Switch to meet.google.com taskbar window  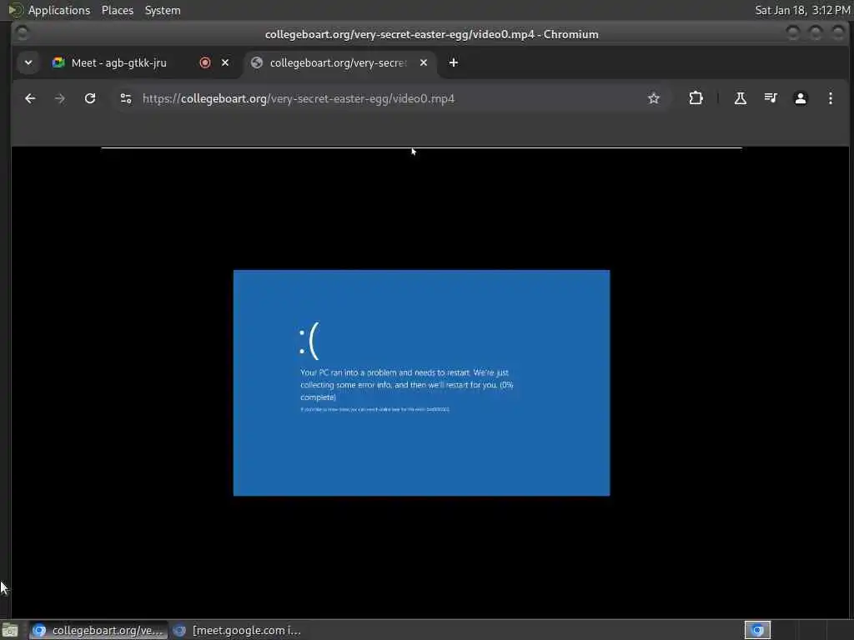click(x=238, y=630)
